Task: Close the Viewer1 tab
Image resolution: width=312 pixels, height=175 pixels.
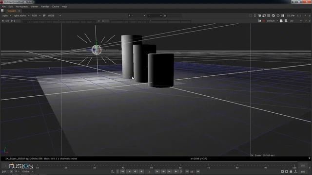Action: pos(19,11)
